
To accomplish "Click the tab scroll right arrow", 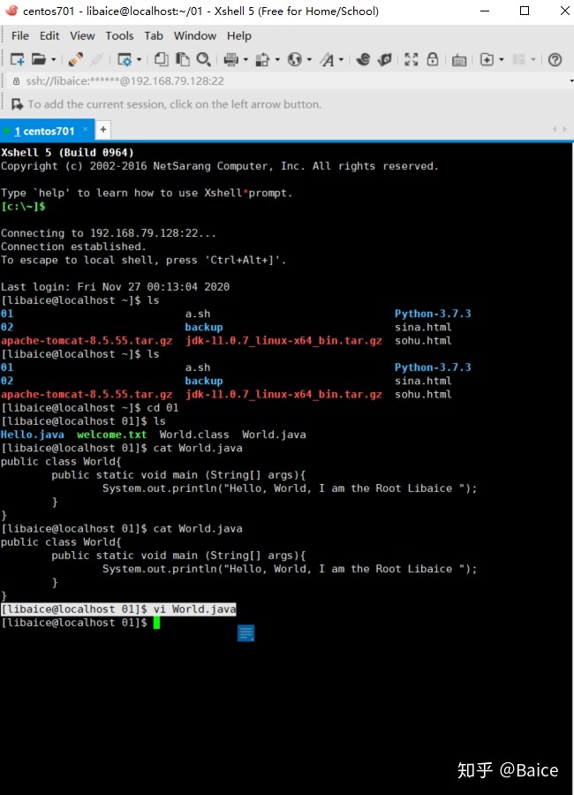I will (x=564, y=129).
